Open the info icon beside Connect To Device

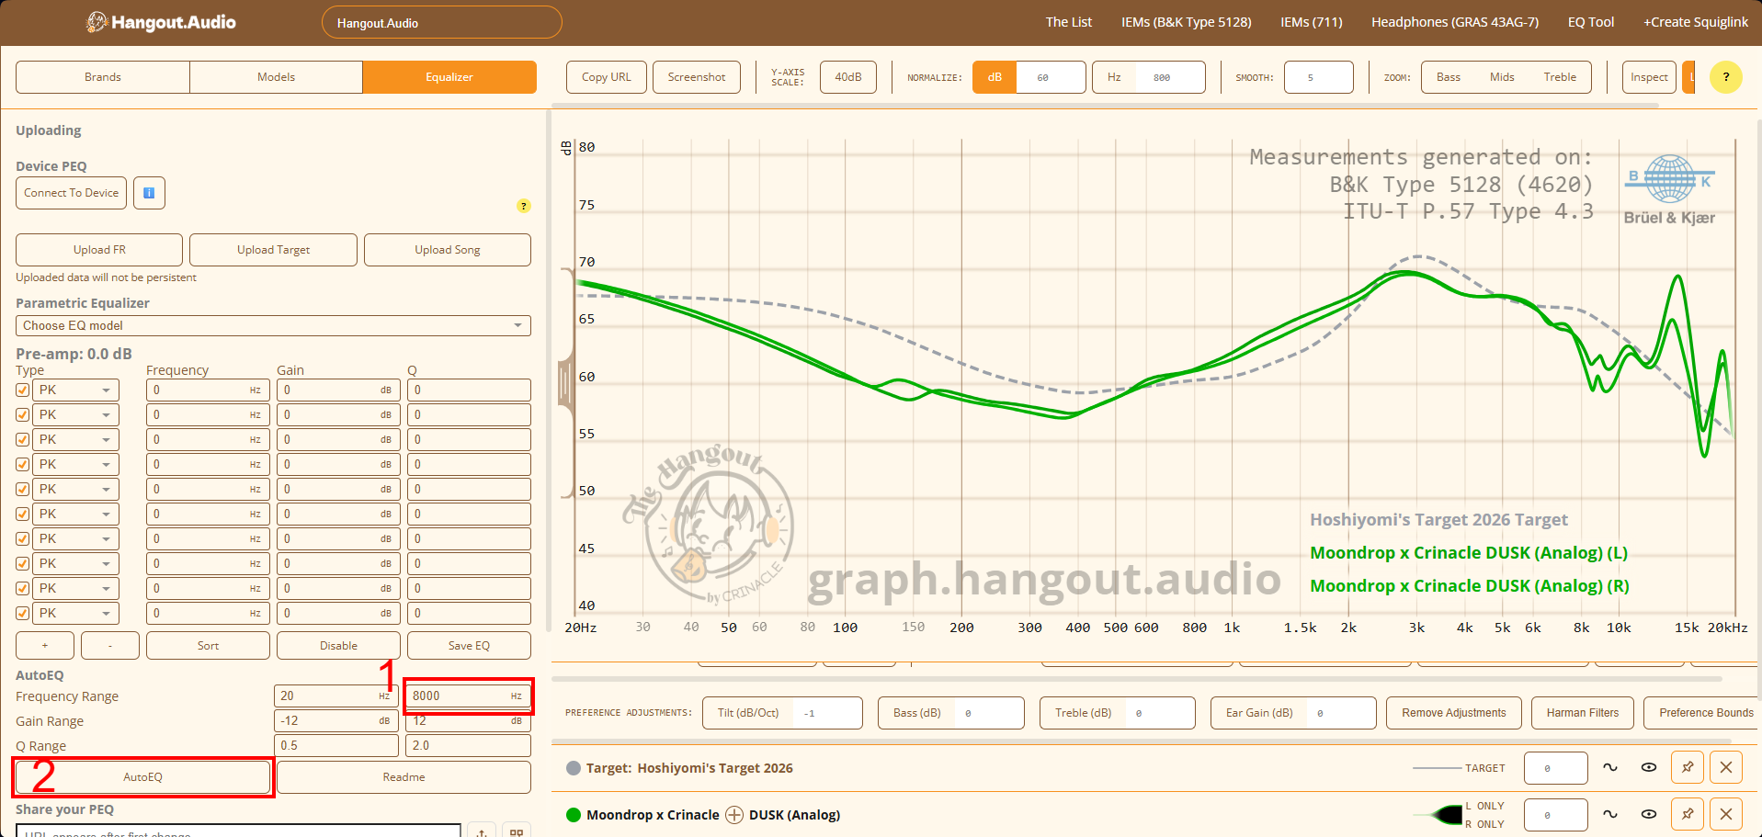click(149, 193)
